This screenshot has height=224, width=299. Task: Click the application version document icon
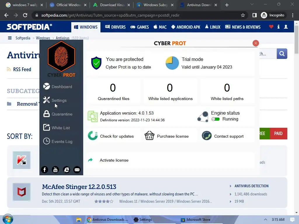click(x=93, y=116)
